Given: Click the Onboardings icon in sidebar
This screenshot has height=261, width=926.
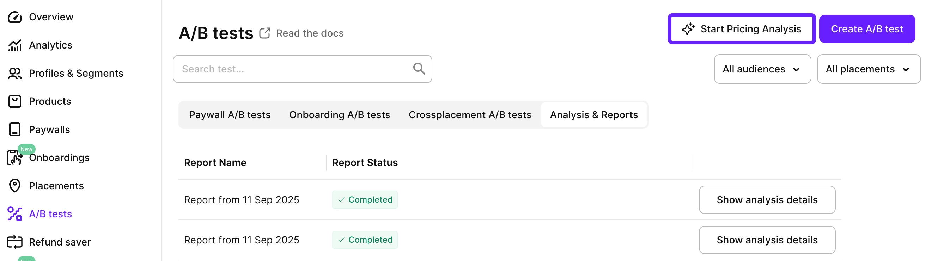Looking at the screenshot, I should tap(15, 158).
